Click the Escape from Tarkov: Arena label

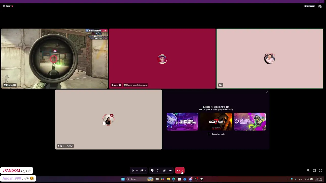pyautogui.click(x=135, y=85)
